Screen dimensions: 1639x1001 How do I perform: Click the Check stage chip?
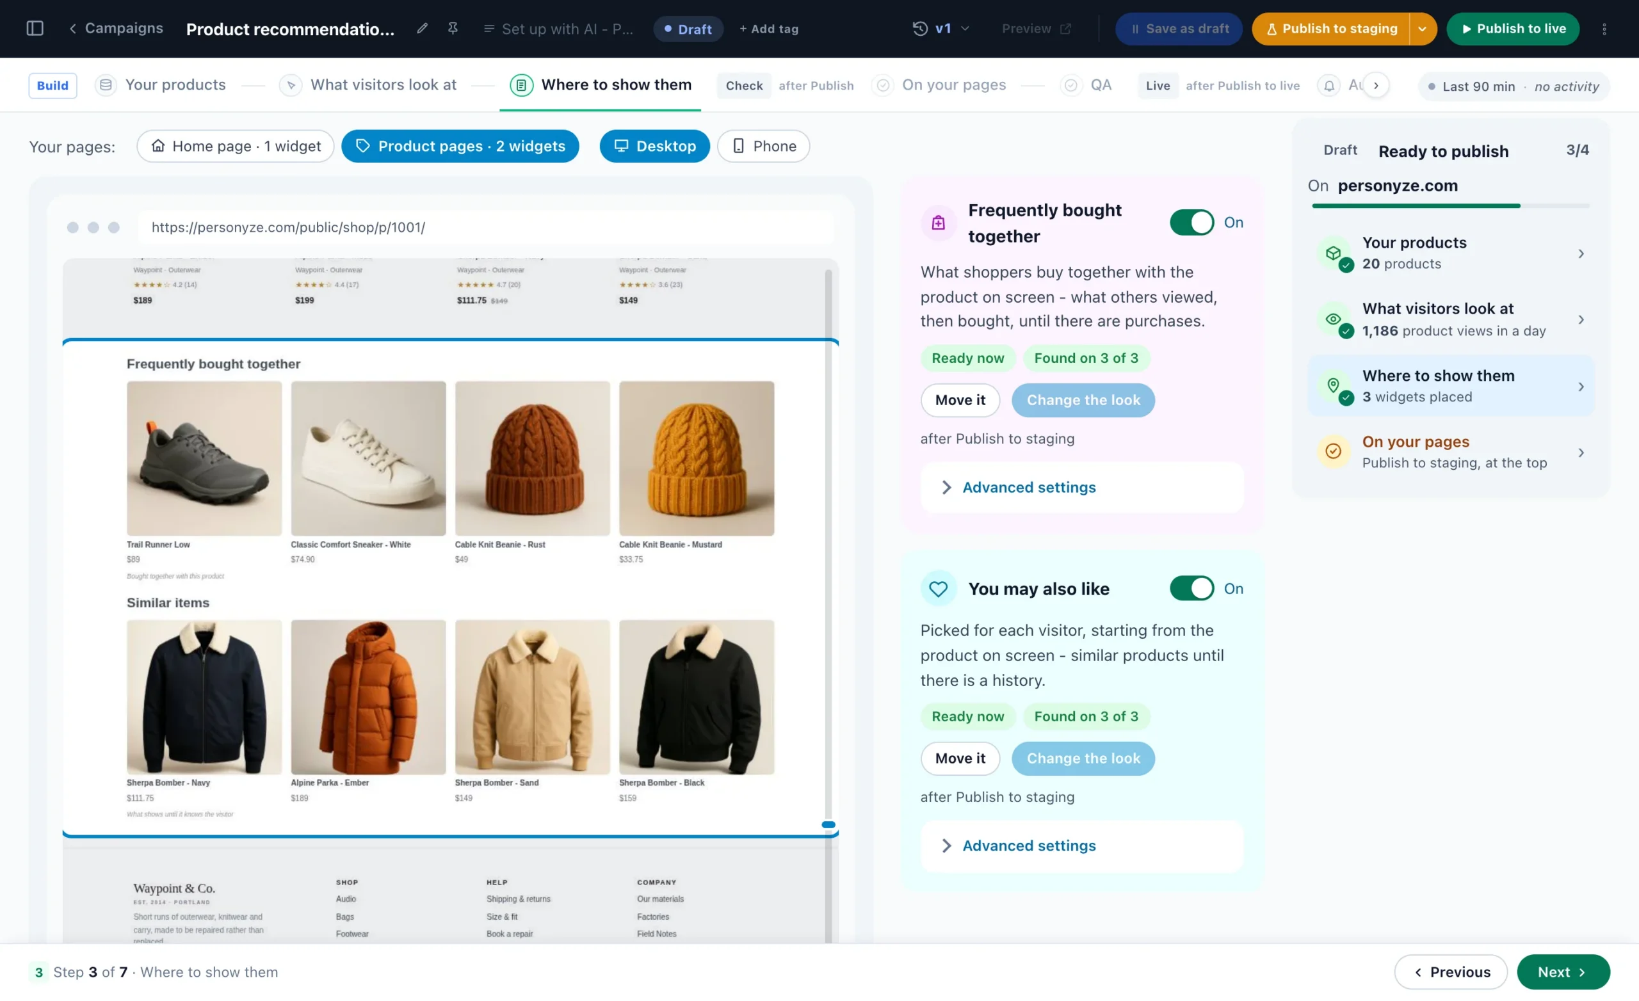tap(744, 85)
